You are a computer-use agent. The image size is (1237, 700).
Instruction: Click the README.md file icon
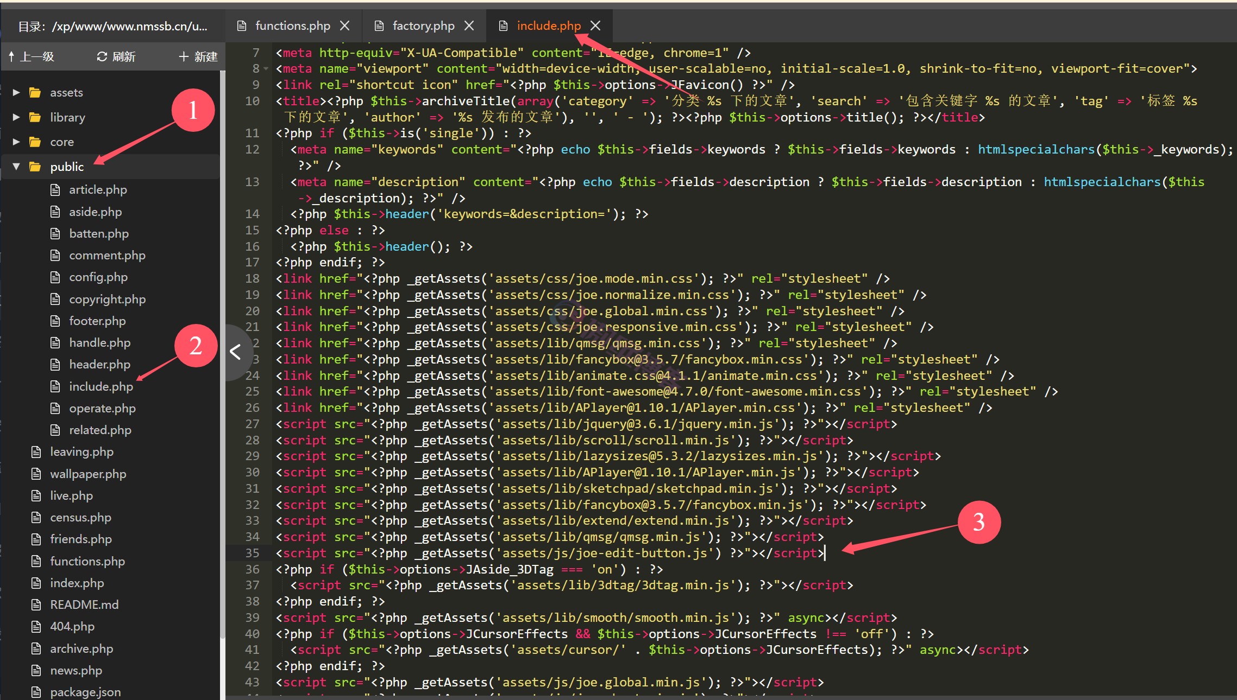[x=36, y=604]
